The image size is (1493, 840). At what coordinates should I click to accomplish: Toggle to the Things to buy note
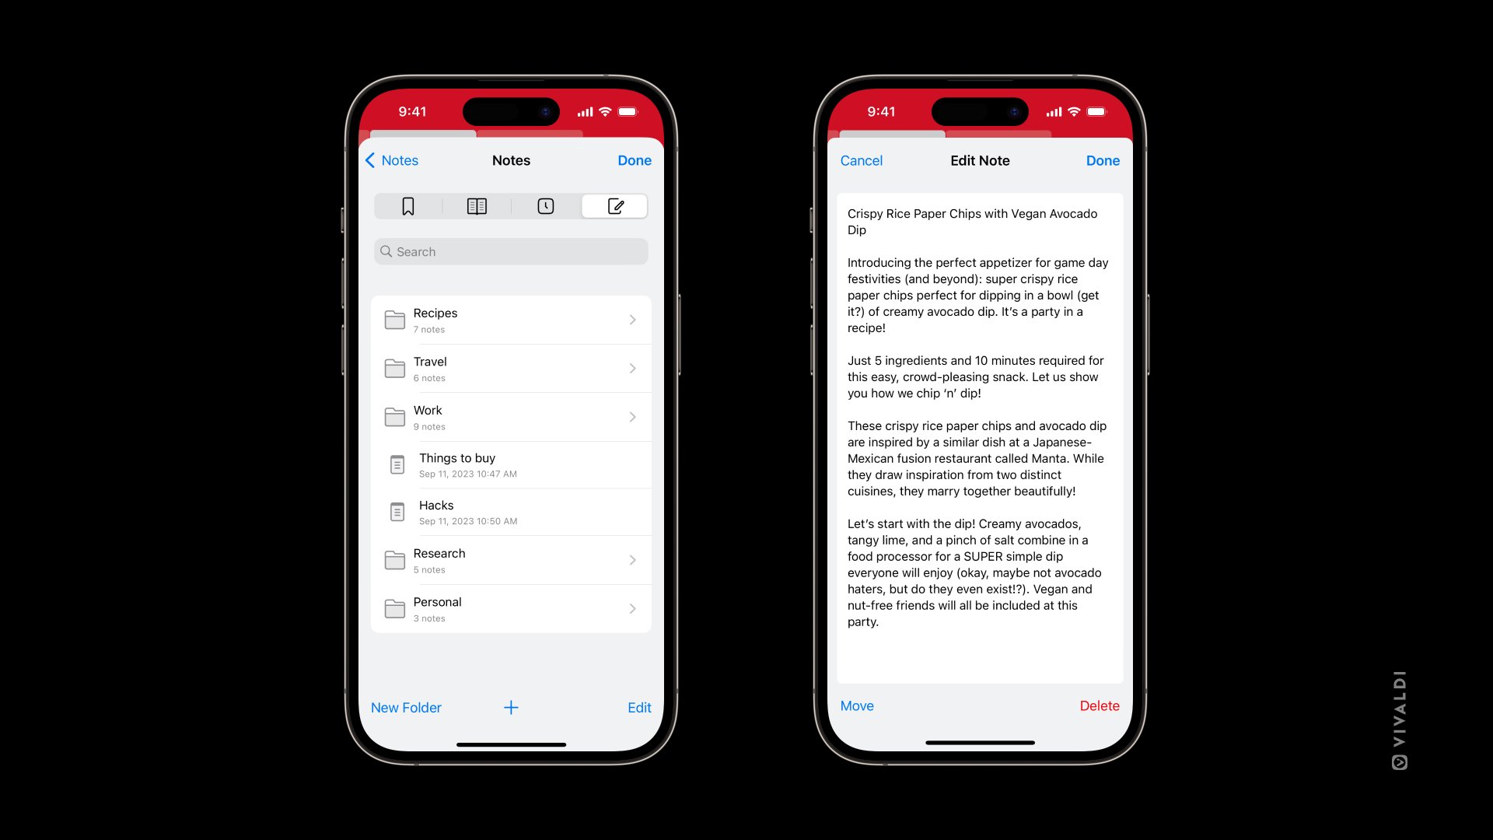coord(511,464)
